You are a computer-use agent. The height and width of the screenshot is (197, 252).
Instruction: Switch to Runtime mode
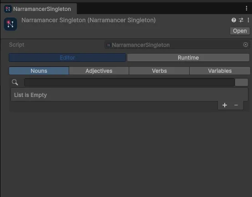coord(188,58)
